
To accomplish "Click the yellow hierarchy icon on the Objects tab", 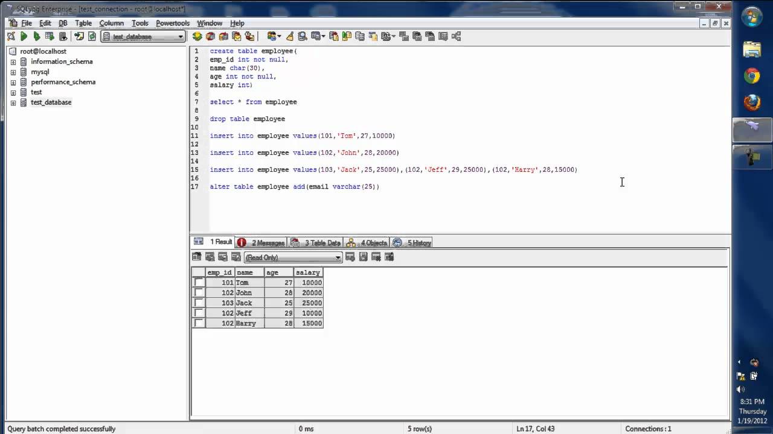I will [351, 242].
